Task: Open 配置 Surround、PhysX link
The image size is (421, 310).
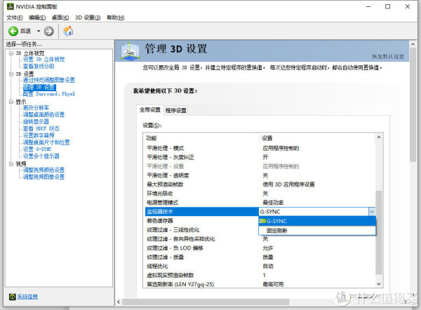Action: point(49,94)
